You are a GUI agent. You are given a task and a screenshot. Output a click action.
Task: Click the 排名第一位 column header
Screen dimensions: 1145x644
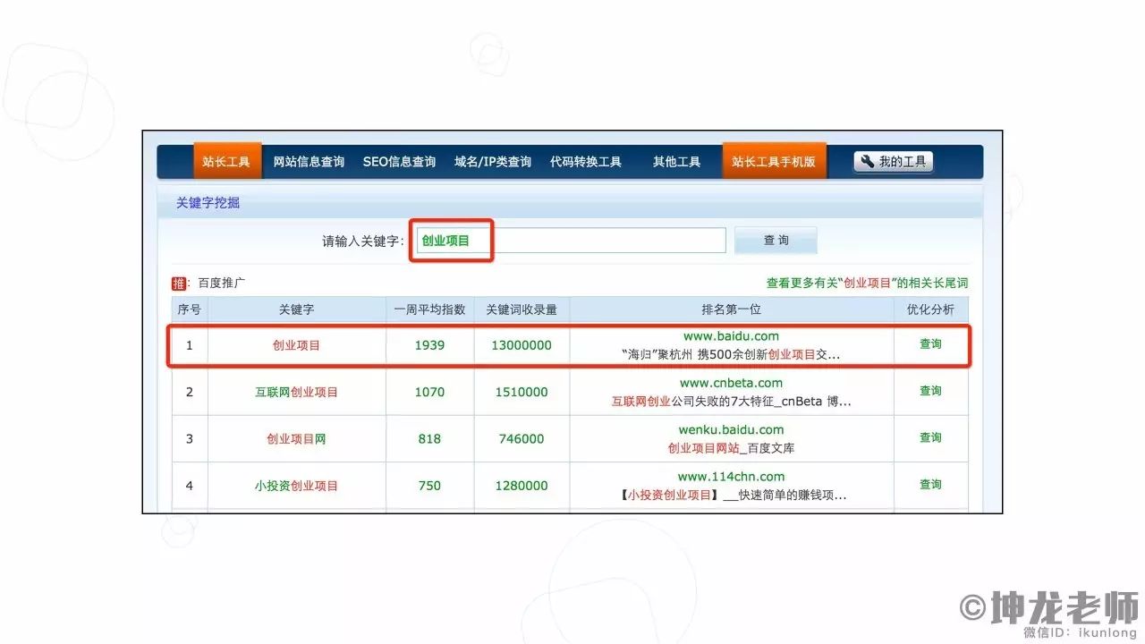tap(731, 309)
